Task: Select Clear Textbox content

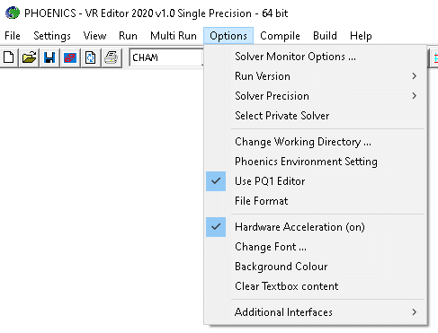Action: point(315,286)
